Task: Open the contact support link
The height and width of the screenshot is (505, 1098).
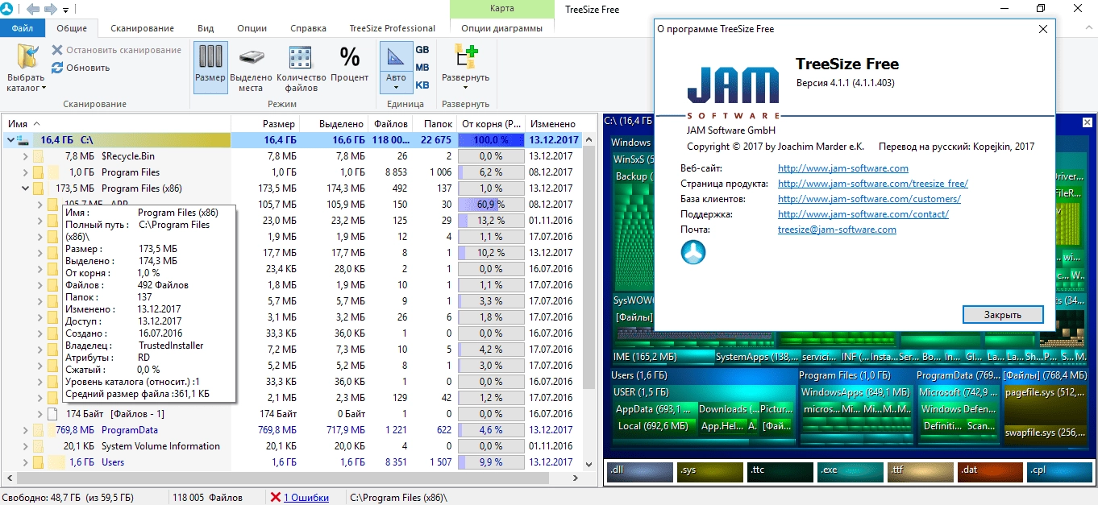Action: pyautogui.click(x=863, y=214)
